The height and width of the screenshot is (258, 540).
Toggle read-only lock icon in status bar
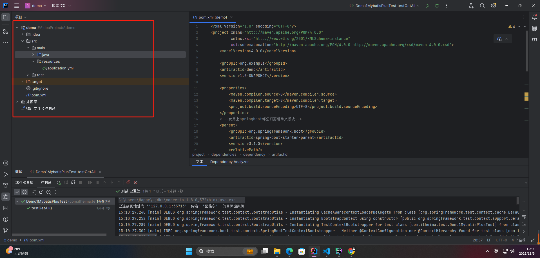coord(533,240)
